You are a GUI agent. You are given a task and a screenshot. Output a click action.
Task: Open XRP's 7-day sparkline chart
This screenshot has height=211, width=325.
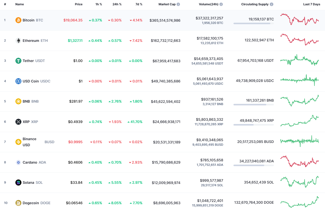(300, 121)
